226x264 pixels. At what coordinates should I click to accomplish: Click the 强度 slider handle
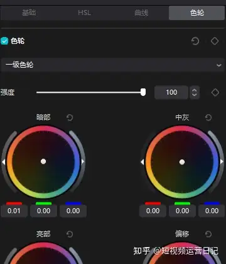pos(143,92)
